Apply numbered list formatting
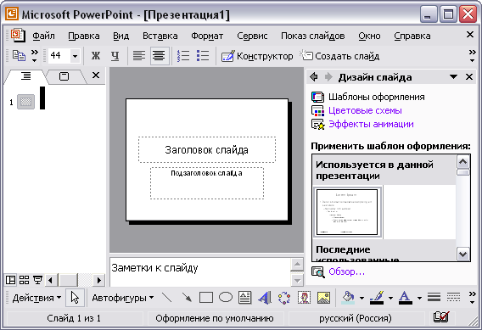The height and width of the screenshot is (330, 482). click(x=183, y=56)
